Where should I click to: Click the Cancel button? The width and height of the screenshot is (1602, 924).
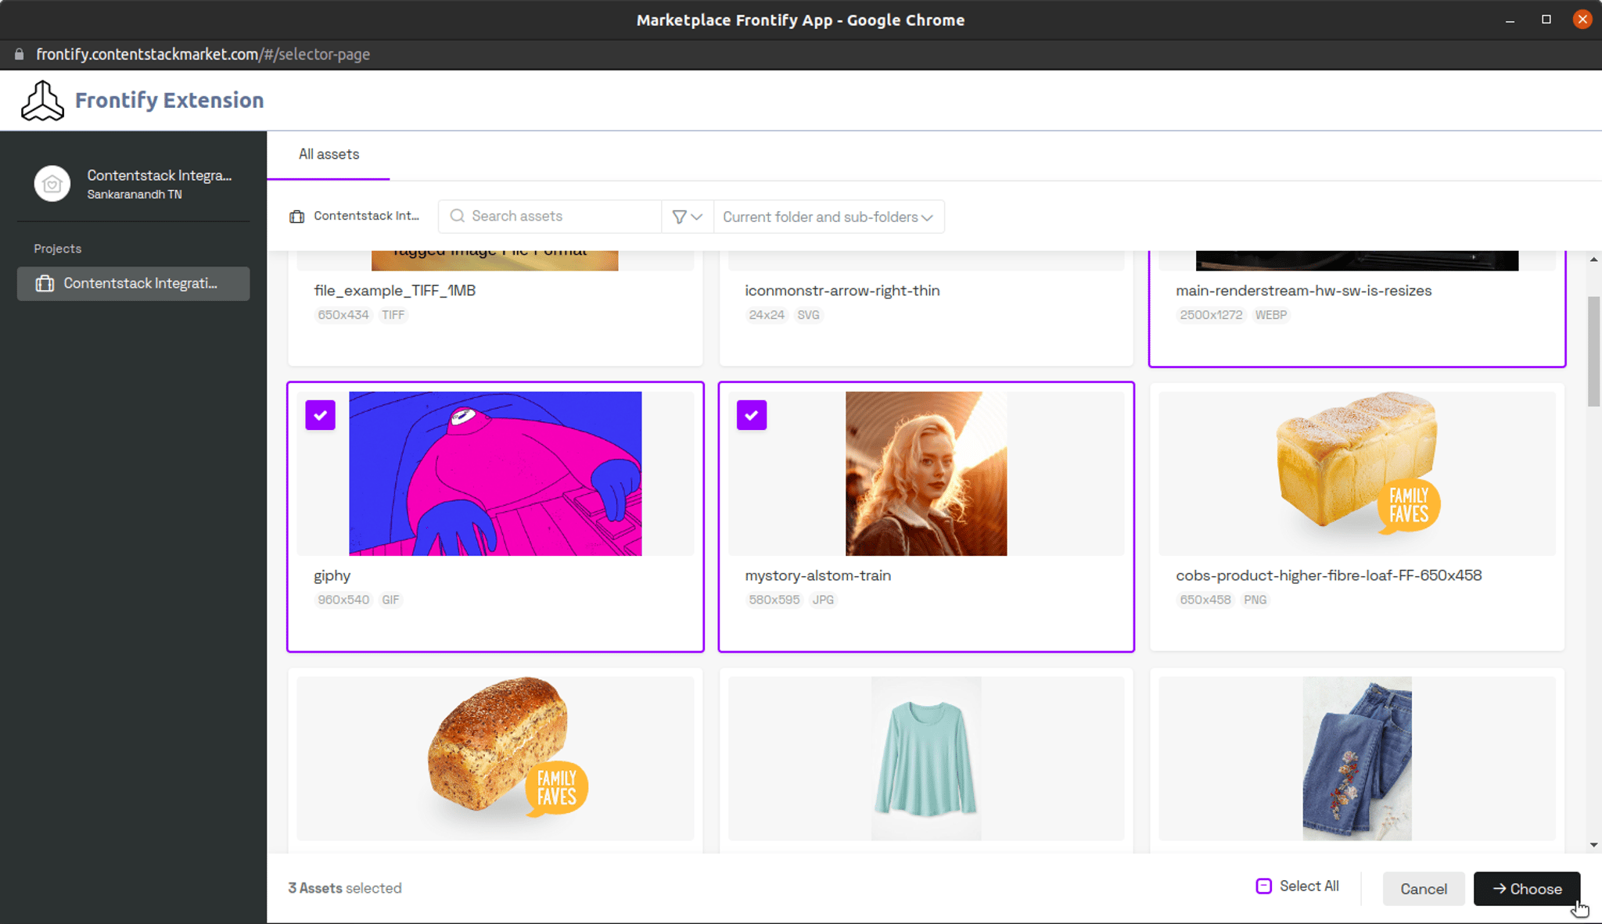pos(1424,889)
